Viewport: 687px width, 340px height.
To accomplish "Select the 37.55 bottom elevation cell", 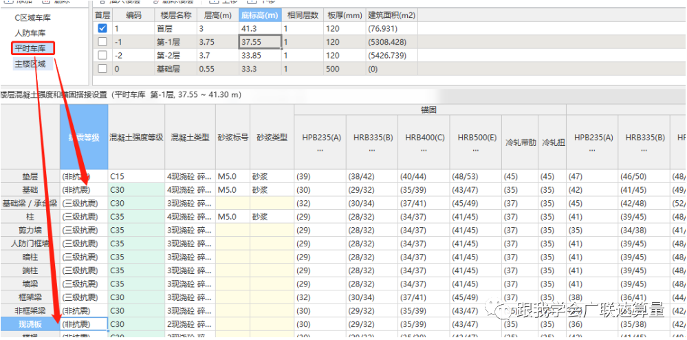I will 260,42.
